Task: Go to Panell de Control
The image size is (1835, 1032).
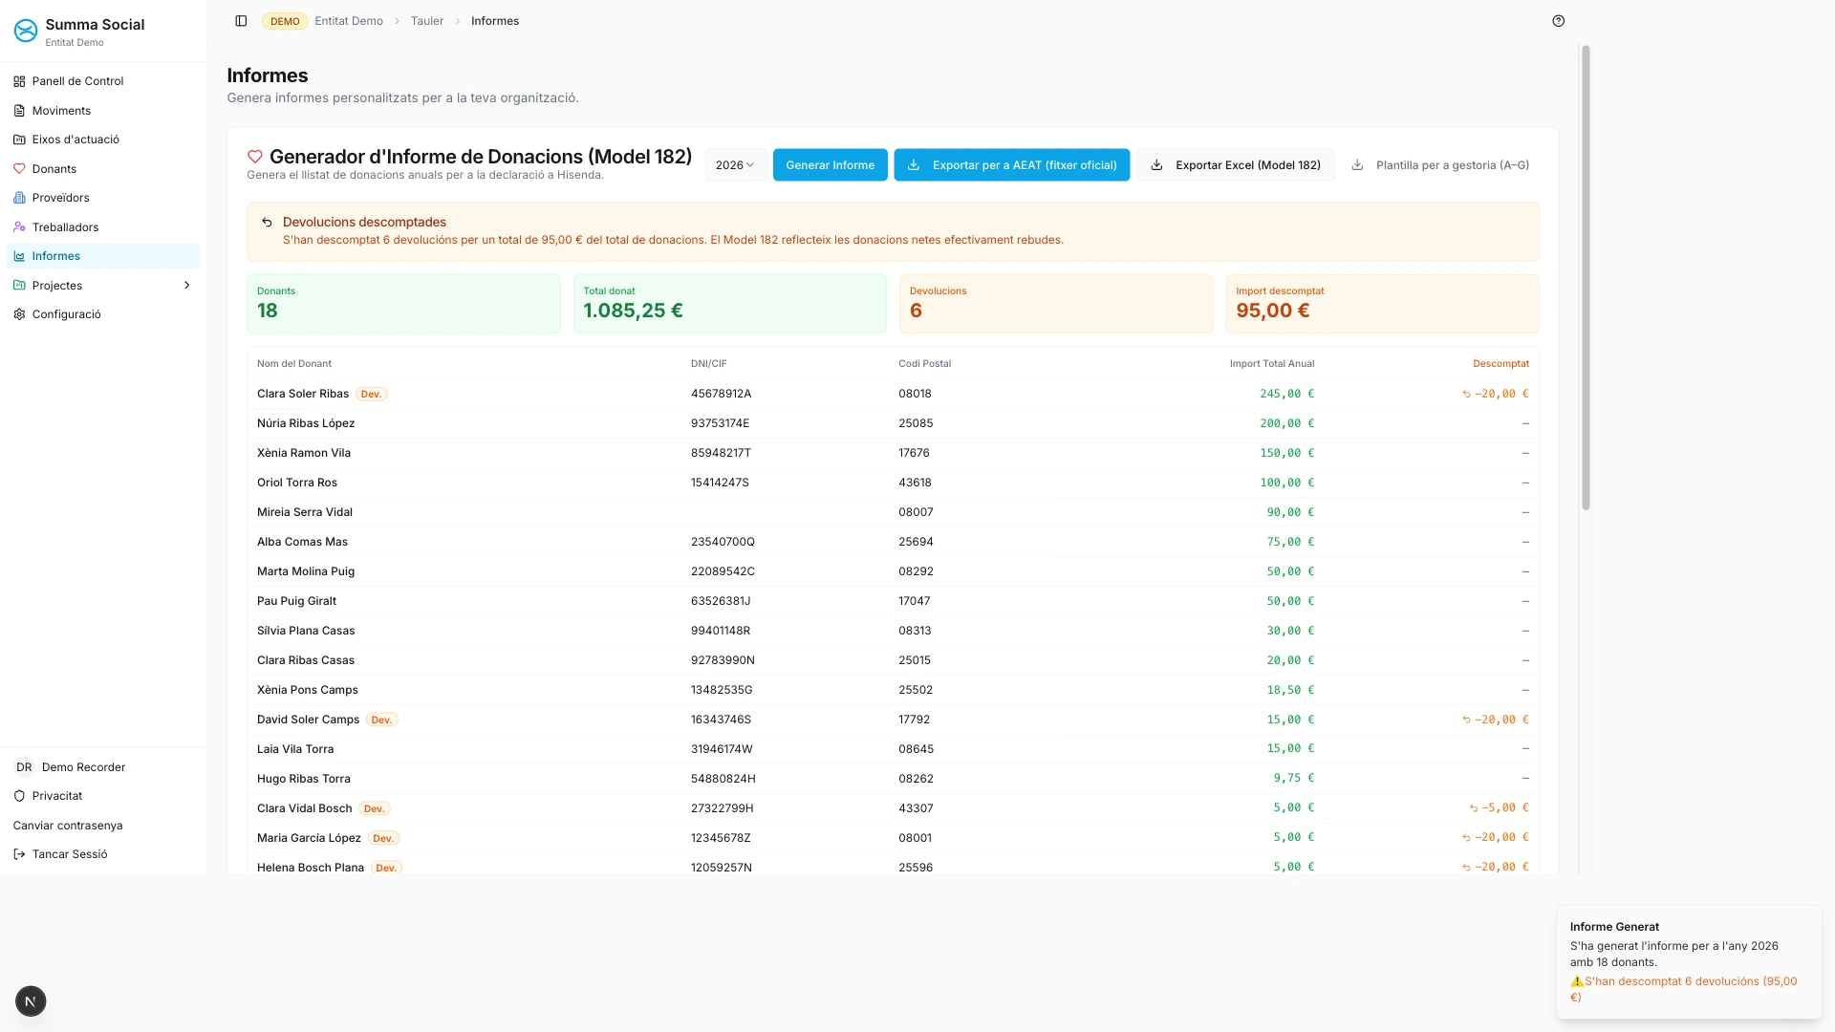Action: click(x=77, y=81)
